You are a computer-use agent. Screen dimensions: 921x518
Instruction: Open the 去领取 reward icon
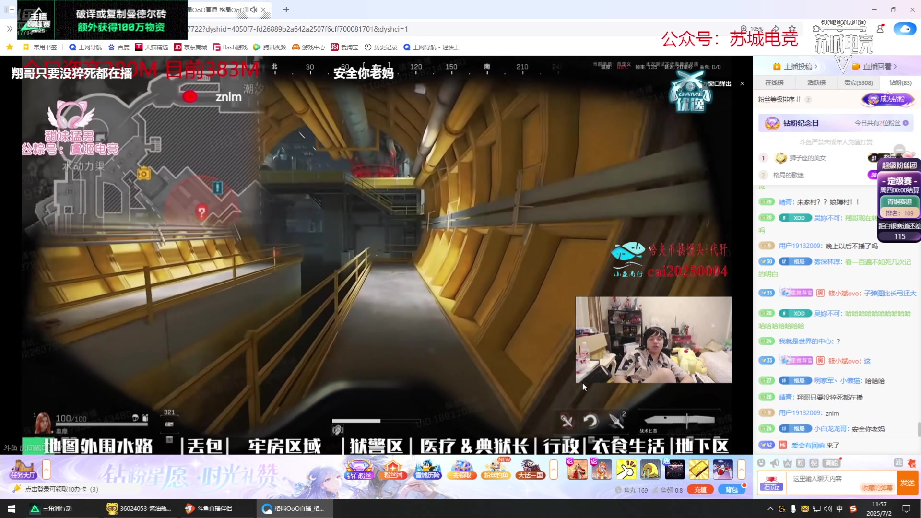pos(462,470)
